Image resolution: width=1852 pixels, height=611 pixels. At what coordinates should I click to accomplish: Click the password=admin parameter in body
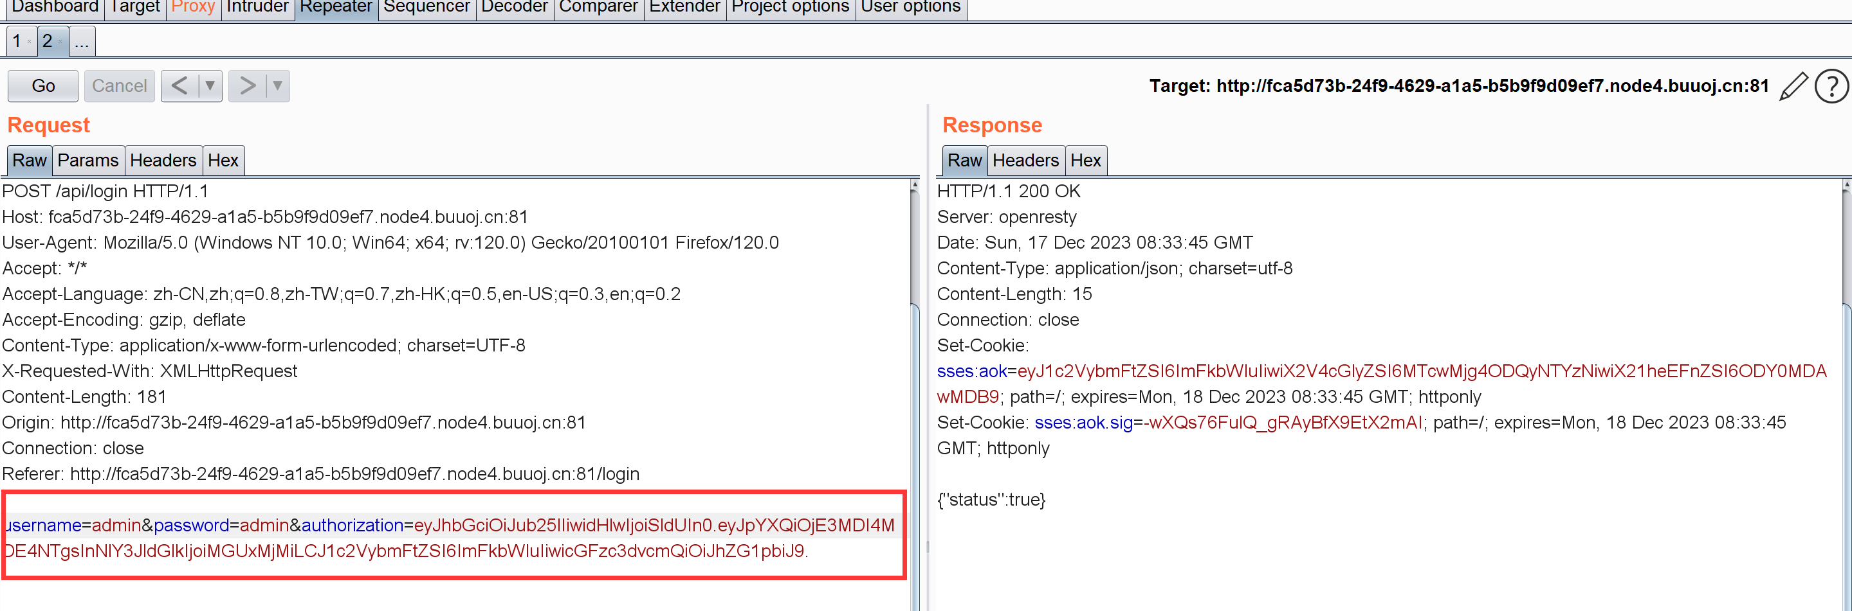point(221,526)
